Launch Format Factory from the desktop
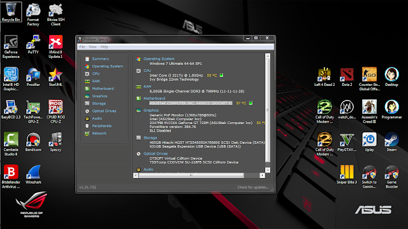Image resolution: width=408 pixels, height=229 pixels. click(33, 15)
